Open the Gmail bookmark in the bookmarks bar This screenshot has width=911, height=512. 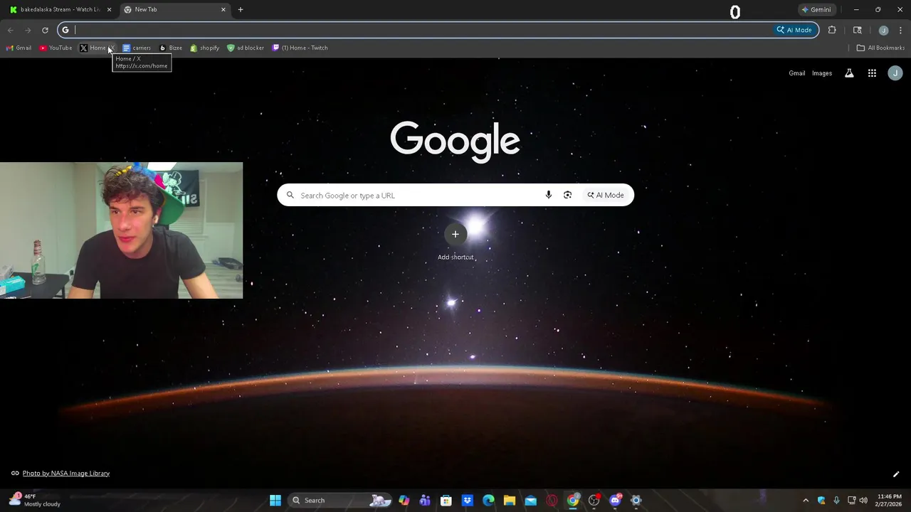pos(19,48)
